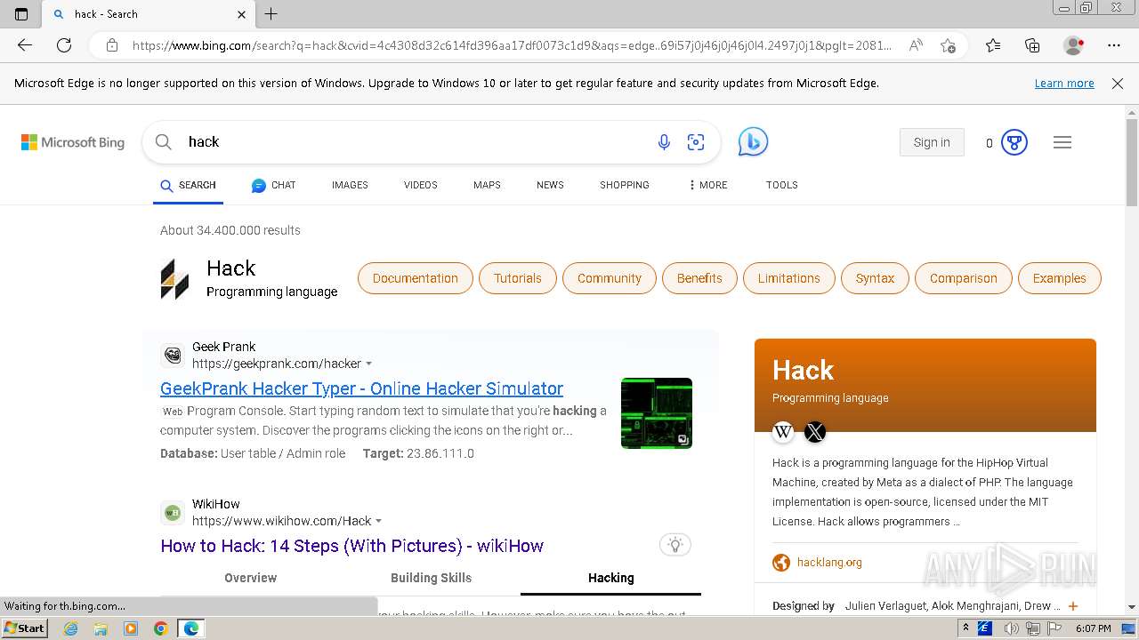Viewport: 1139px width, 640px height.
Task: Click the browser address bar URL
Action: [512, 45]
